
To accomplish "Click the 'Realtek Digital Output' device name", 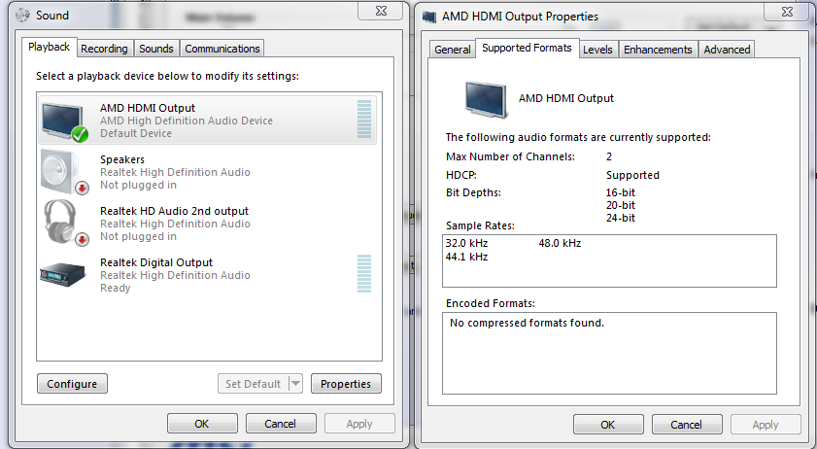I will [x=156, y=262].
